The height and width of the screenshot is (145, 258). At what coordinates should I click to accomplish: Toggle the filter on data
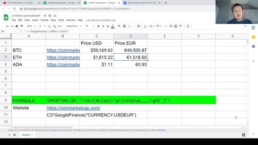181,26
